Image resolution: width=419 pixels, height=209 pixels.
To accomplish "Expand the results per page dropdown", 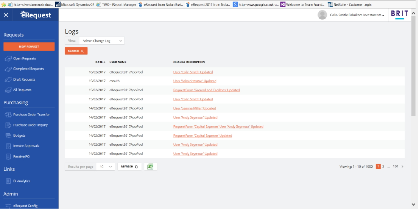I will point(106,167).
